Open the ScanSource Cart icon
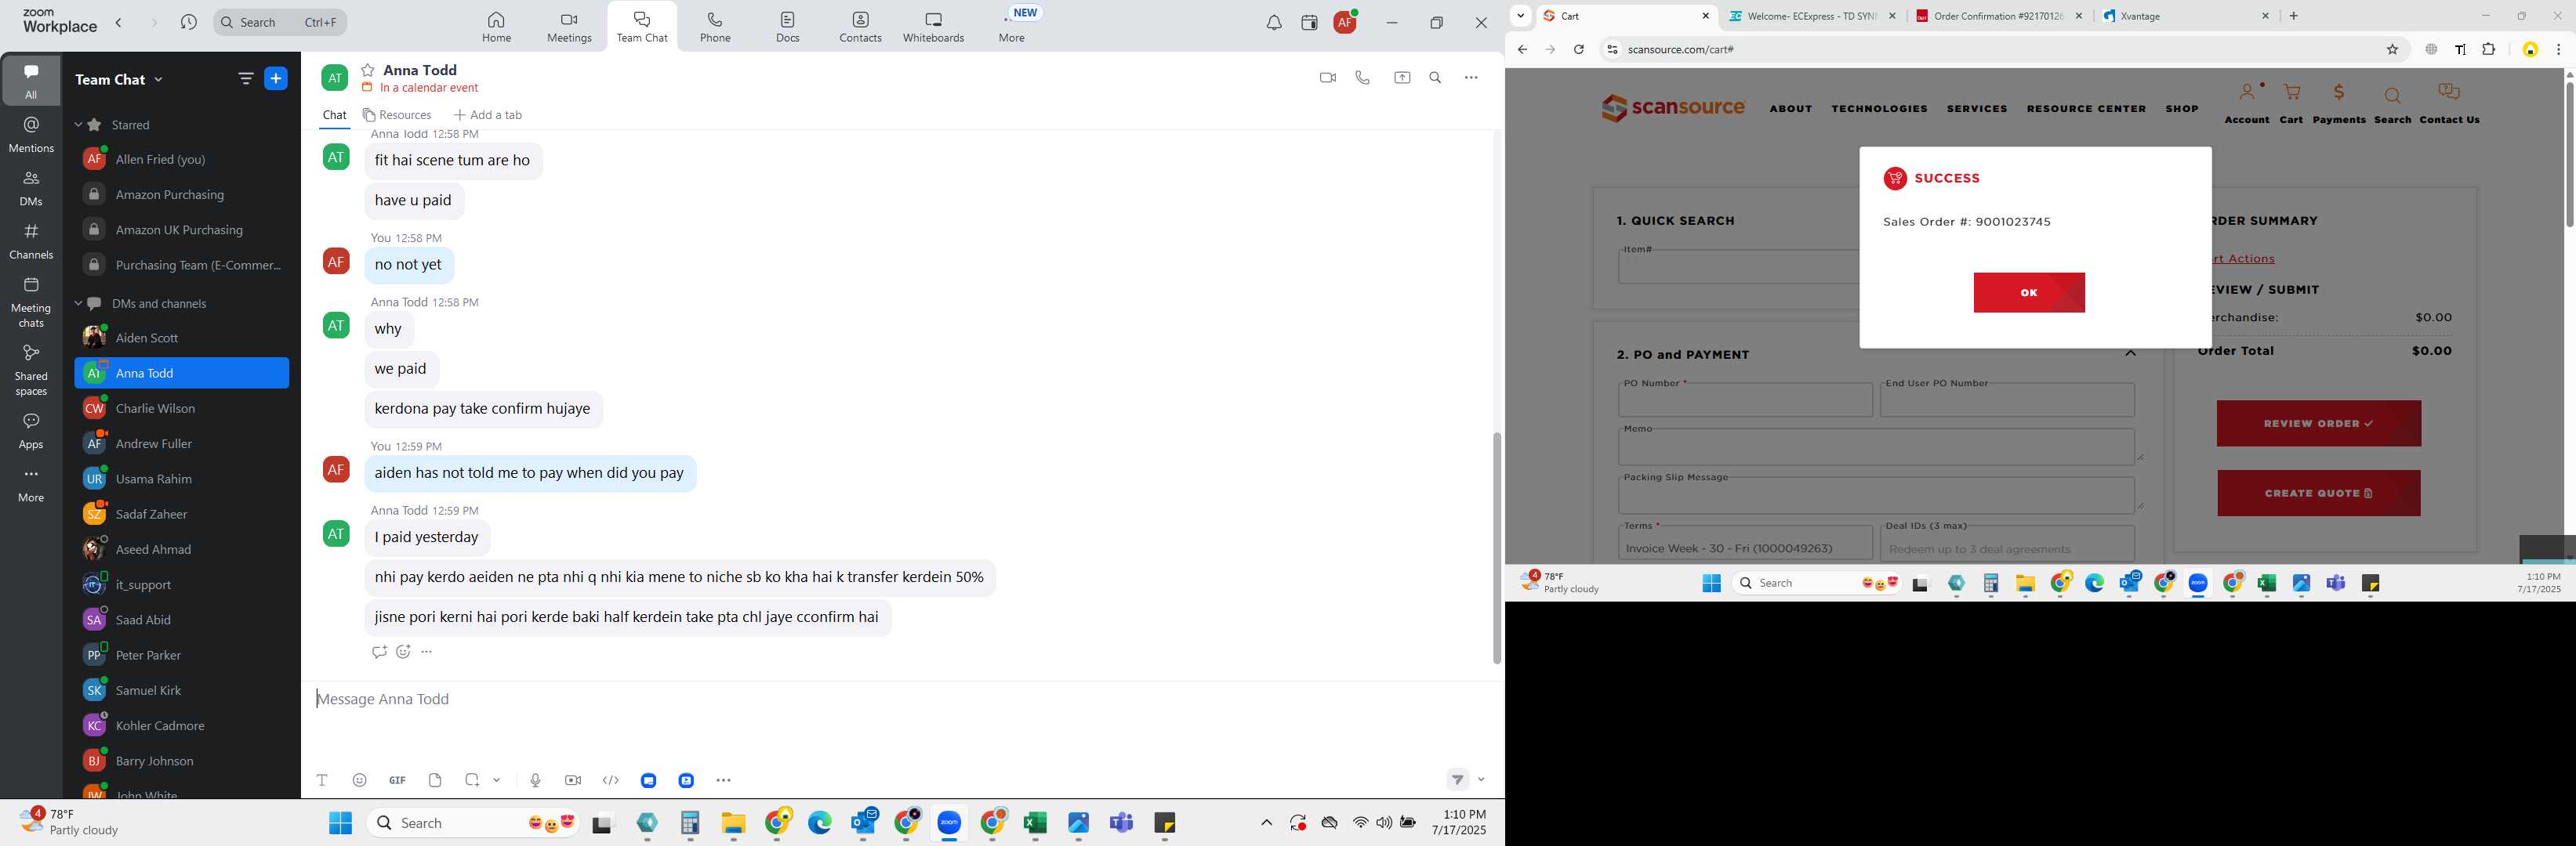This screenshot has width=2576, height=846. coord(2291,103)
